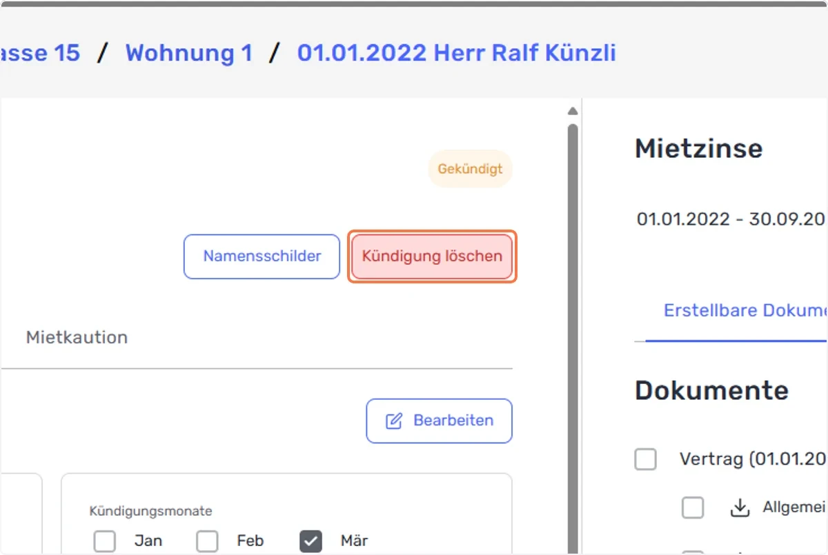Switch to the Mietkaution tab
Image resolution: width=828 pixels, height=555 pixels.
pyautogui.click(x=77, y=337)
